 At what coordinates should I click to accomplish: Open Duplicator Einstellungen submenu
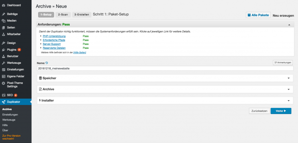[10, 114]
